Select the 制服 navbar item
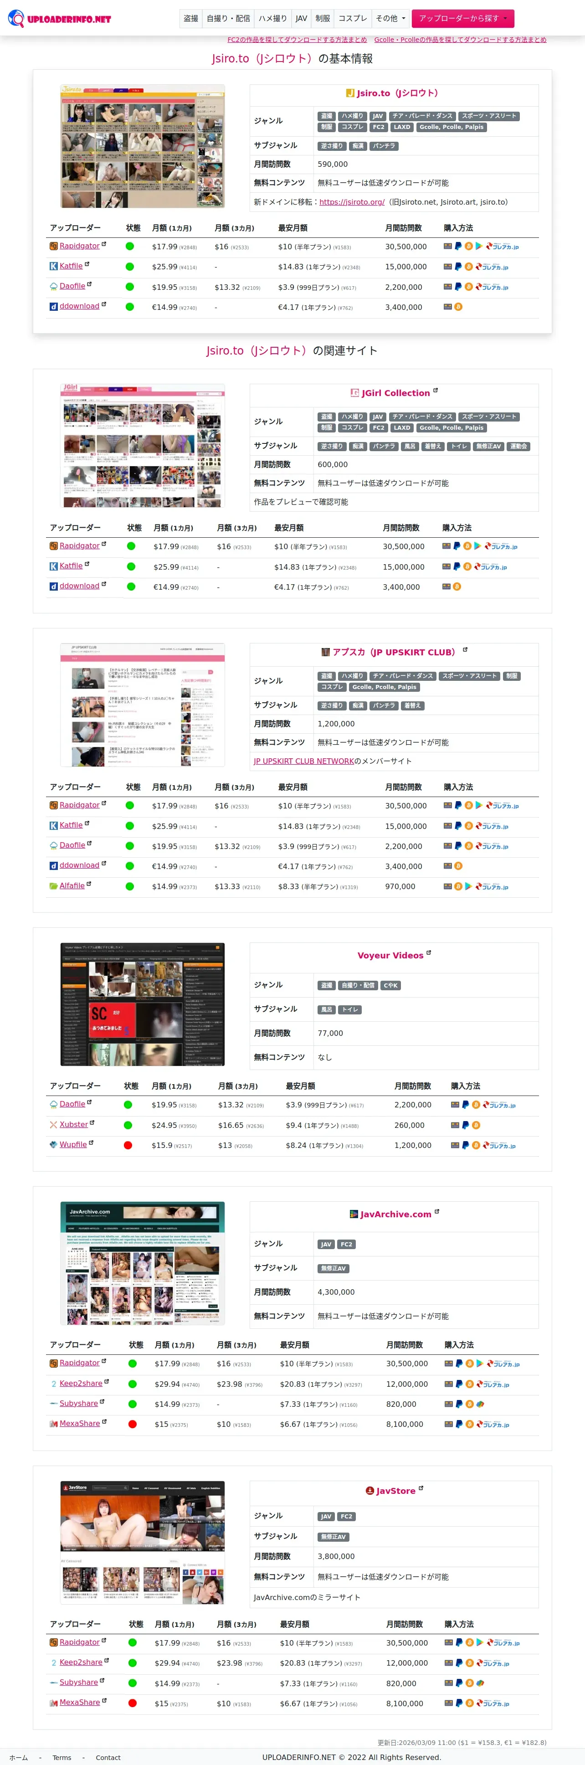This screenshot has height=1765, width=585. 323,19
